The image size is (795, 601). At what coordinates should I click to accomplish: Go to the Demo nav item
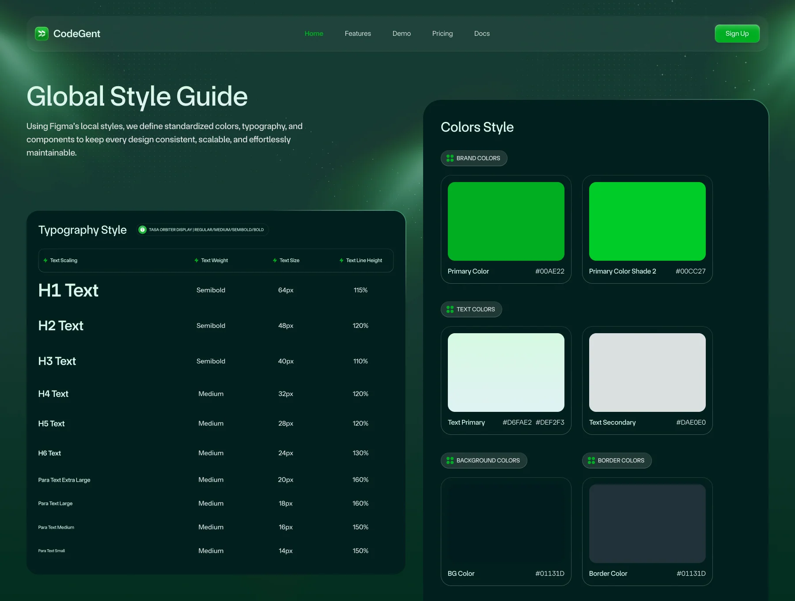[401, 34]
